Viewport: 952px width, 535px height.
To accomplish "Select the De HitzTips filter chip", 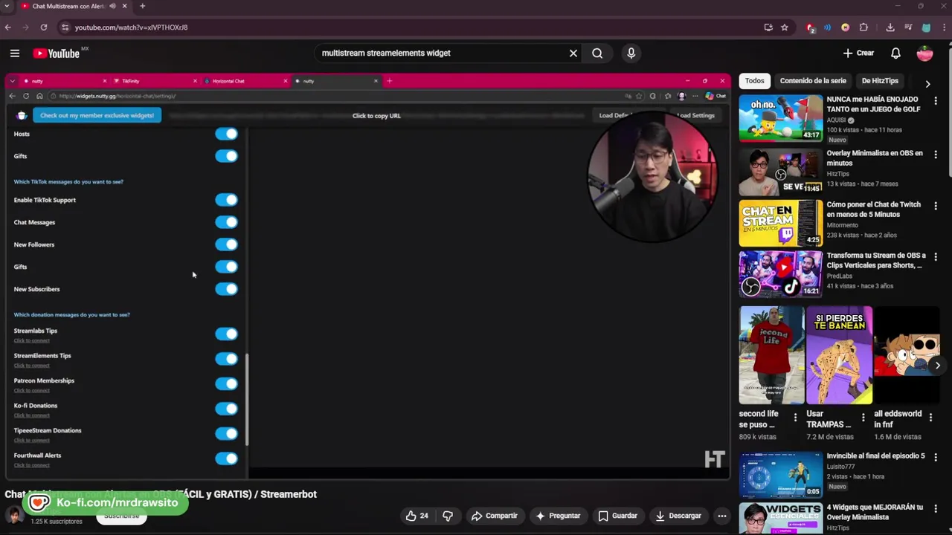I will [x=880, y=81].
